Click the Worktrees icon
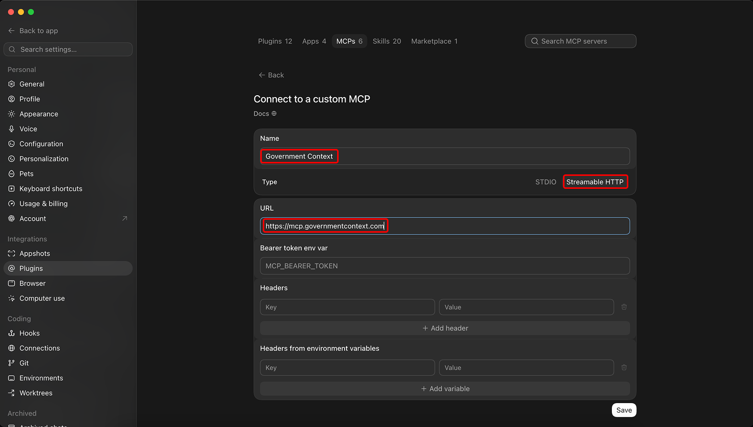 11,393
